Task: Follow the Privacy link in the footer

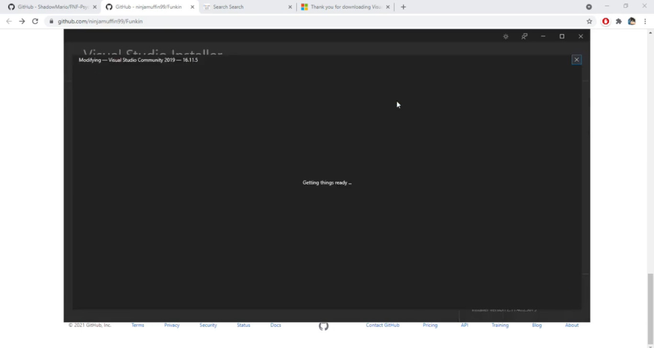Action: click(x=171, y=325)
